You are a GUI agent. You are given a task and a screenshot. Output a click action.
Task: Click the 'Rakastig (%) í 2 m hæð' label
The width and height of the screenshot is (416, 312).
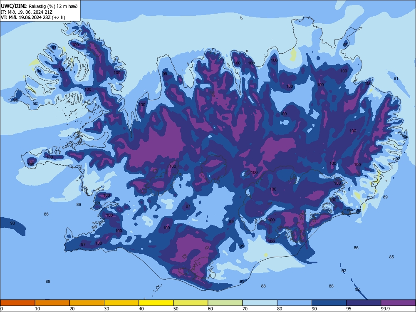coord(53,6)
